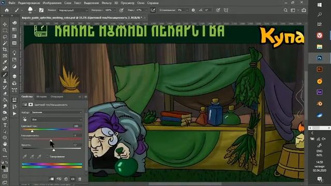Toggle pressure for brush size button
331x186 pixels.
218,10
